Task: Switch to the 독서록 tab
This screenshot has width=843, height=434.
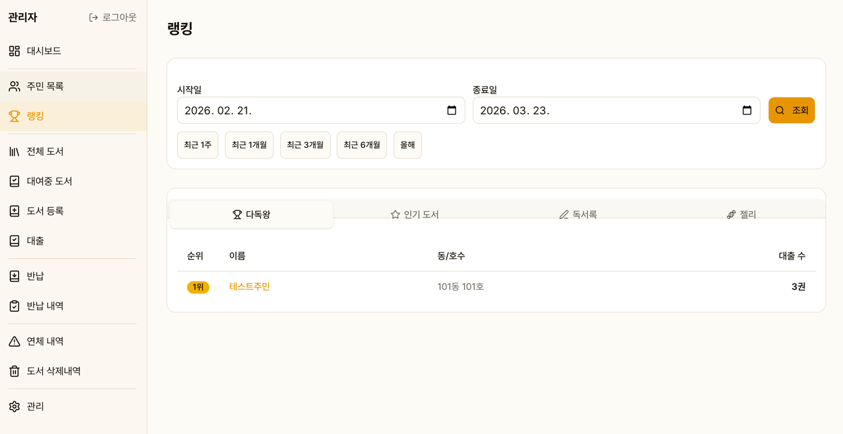Action: pos(578,214)
